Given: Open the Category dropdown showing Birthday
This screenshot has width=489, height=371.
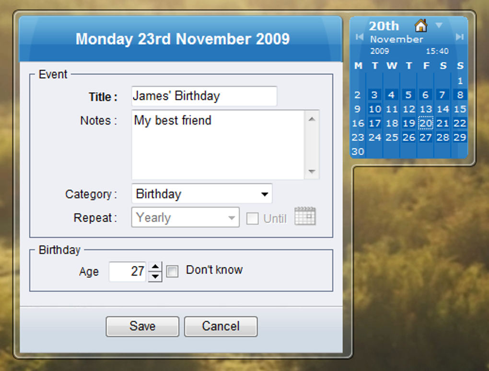Looking at the screenshot, I should point(265,194).
